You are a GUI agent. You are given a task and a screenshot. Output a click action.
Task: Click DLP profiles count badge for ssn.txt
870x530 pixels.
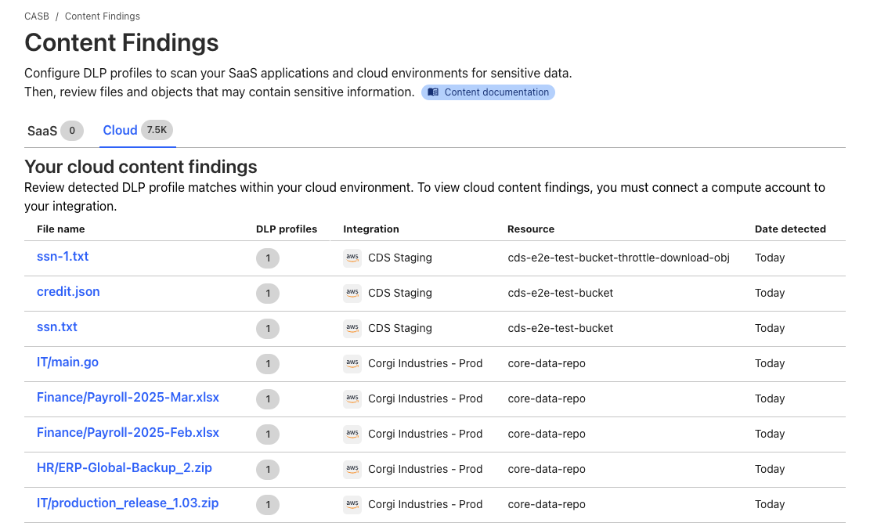coord(267,329)
